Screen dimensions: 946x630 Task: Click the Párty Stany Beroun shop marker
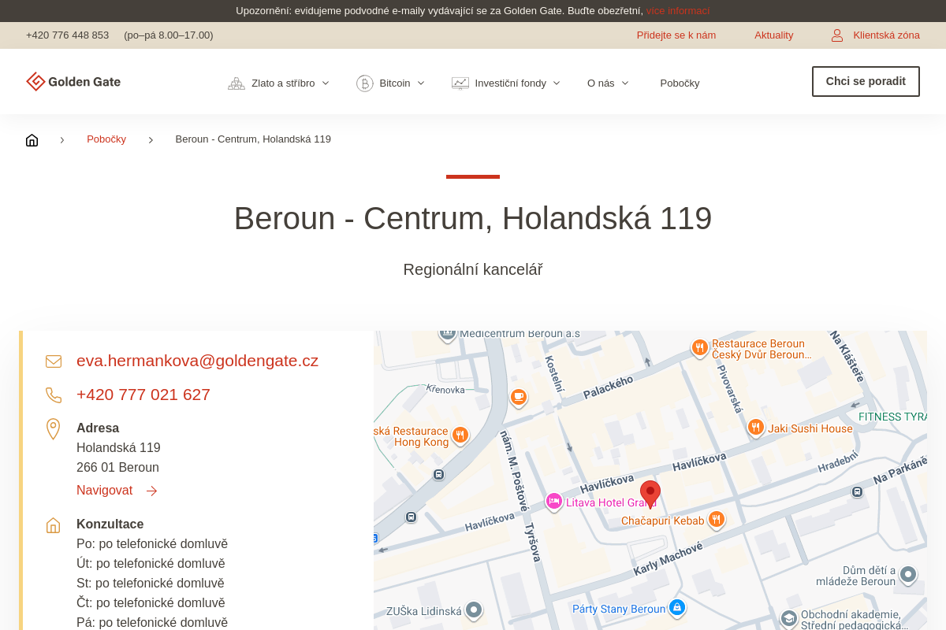click(x=676, y=607)
